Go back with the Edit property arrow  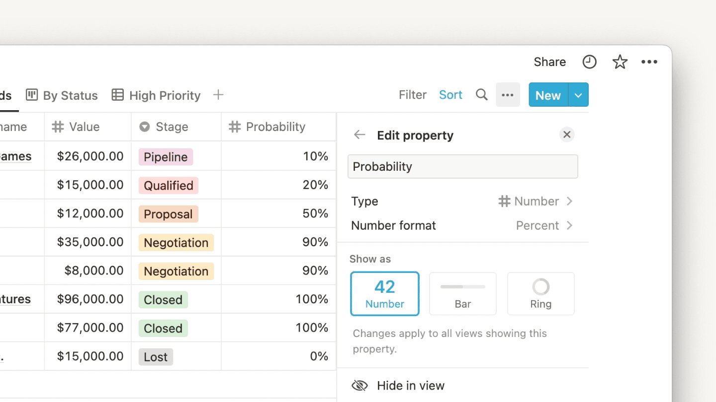(x=359, y=135)
